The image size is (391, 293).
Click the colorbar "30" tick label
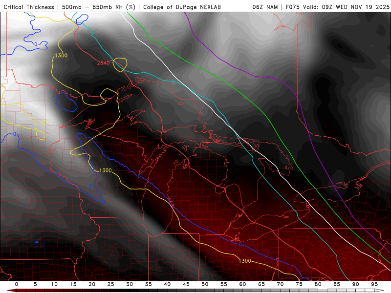(x=130, y=284)
